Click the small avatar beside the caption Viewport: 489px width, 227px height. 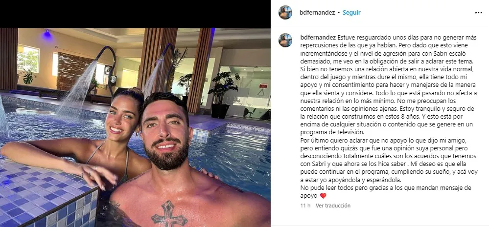tap(285, 40)
